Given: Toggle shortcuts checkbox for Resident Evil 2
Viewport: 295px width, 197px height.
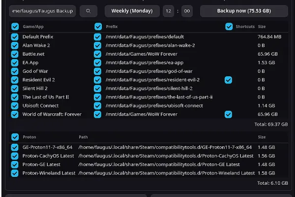Looking at the screenshot, I should tap(228, 80).
